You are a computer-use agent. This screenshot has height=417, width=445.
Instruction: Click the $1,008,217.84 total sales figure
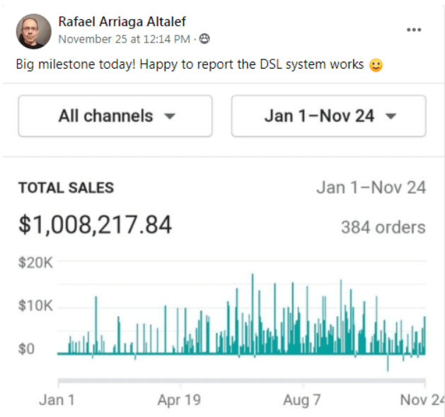pos(95,226)
